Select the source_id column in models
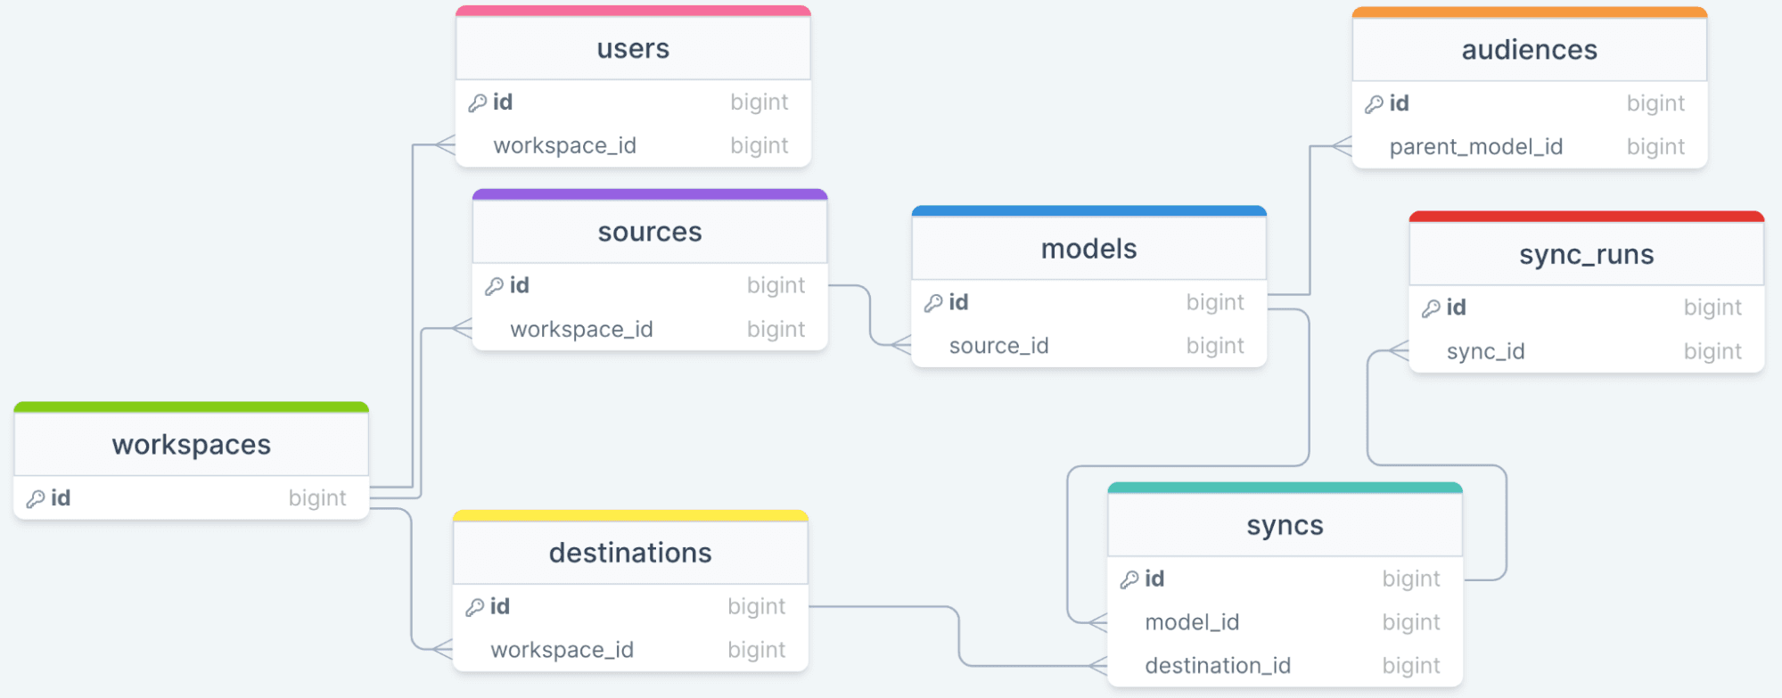Screen dimensions: 1782x698 pyautogui.click(x=998, y=346)
